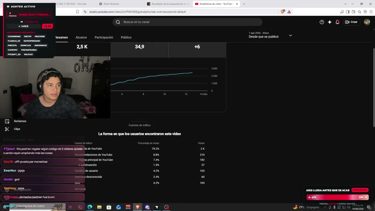Click the 60 views value
Viewport: 375px width, 211px height.
pos(203,177)
